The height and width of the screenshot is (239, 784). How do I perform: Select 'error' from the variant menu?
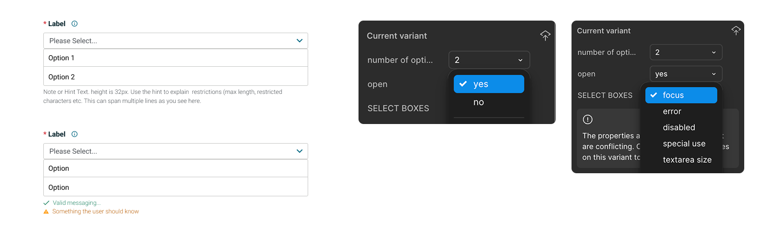(x=672, y=111)
